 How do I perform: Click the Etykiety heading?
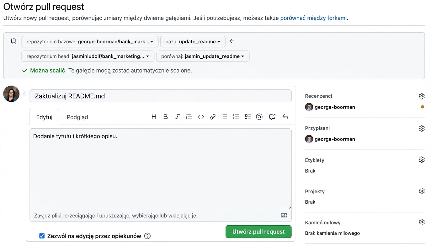(x=315, y=160)
